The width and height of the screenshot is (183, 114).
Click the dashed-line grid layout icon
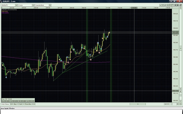coord(170,5)
